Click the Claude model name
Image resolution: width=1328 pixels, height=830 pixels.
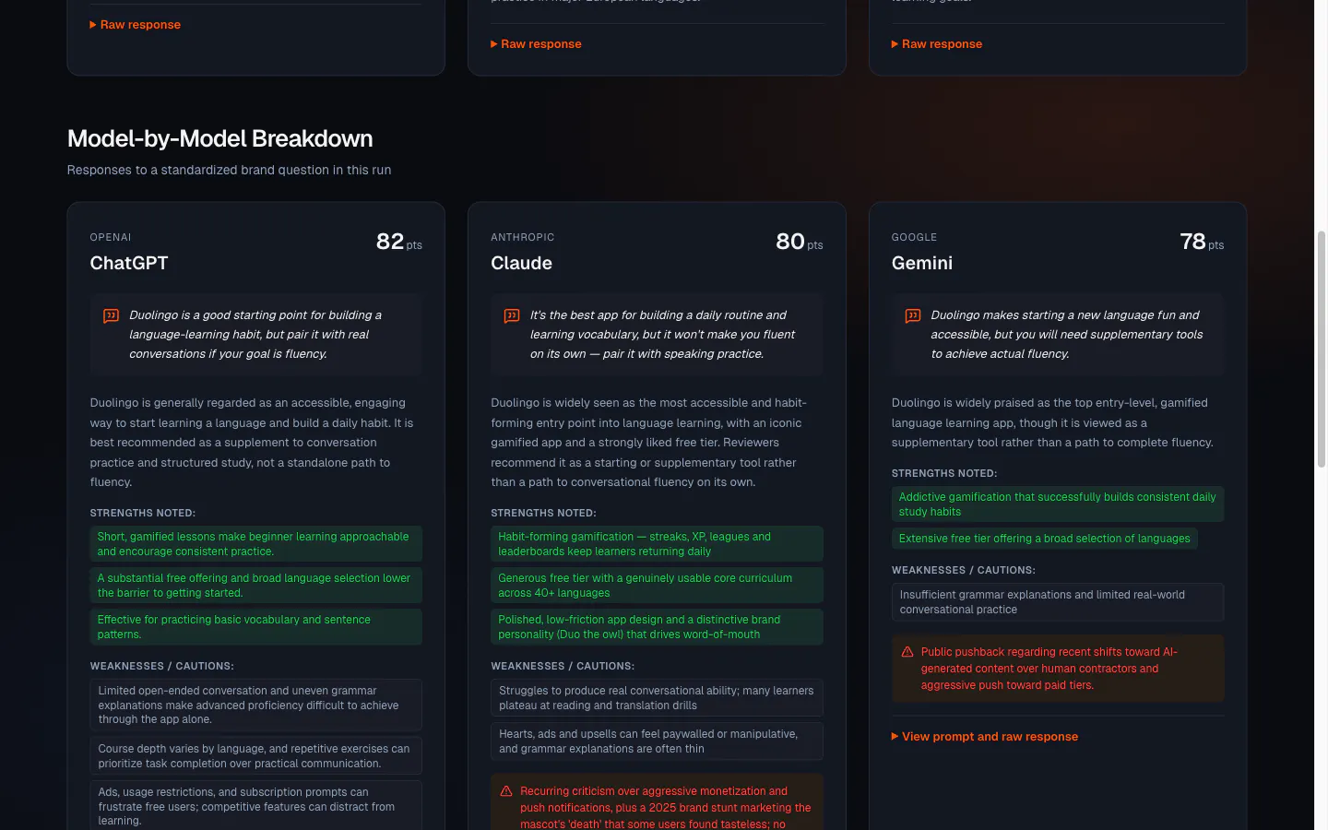(x=521, y=263)
